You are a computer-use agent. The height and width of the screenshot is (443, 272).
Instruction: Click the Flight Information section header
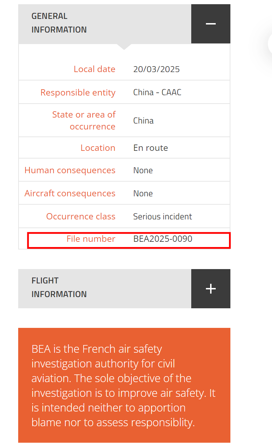click(x=59, y=287)
